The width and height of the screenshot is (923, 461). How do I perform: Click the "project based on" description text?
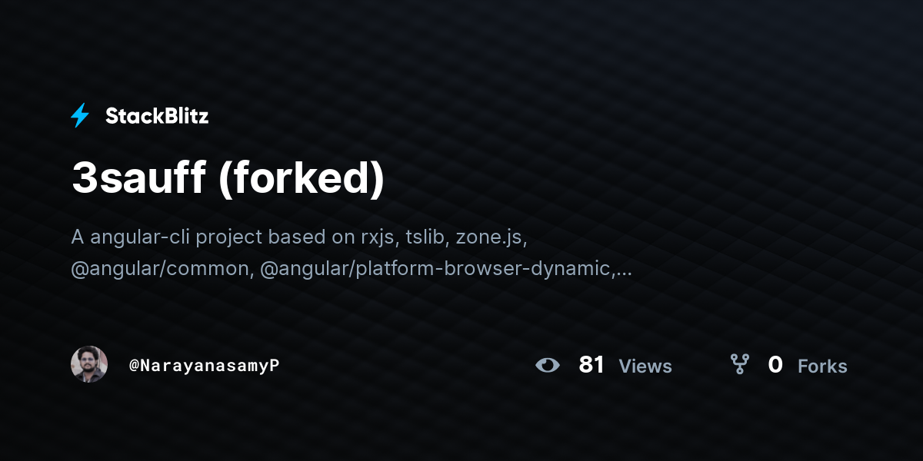275,237
